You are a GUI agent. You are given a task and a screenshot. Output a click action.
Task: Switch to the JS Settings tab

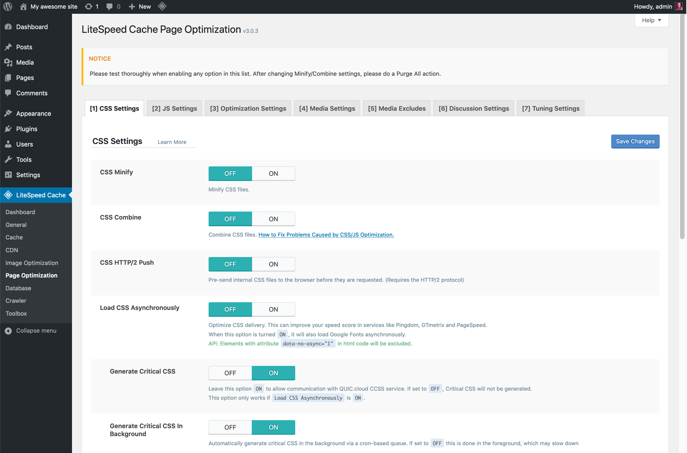pyautogui.click(x=174, y=109)
